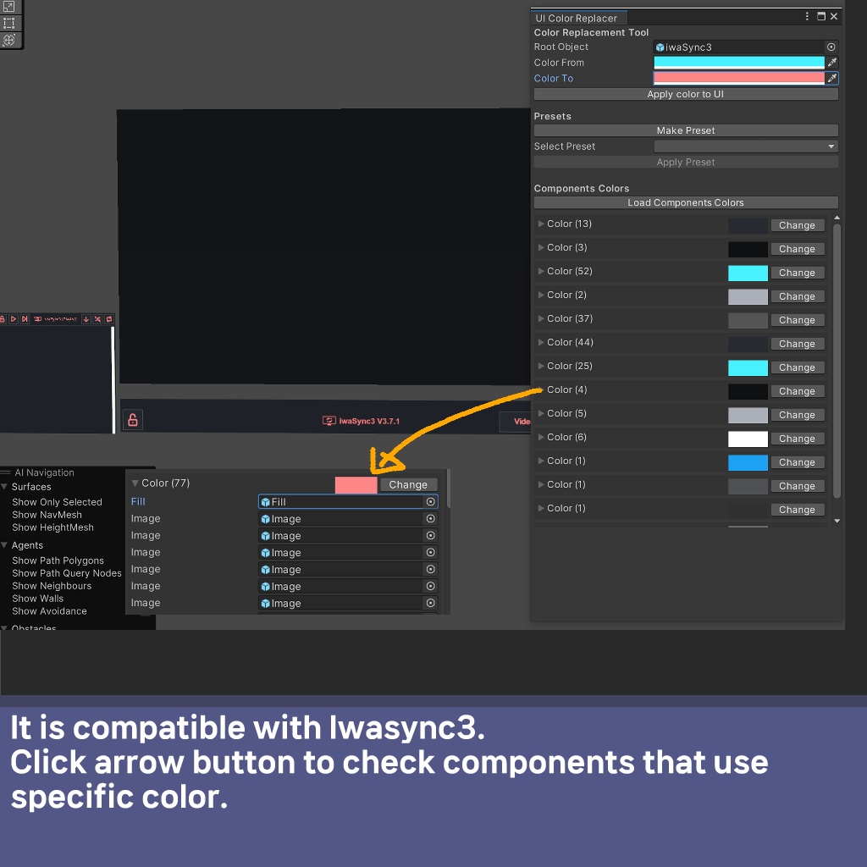This screenshot has height=867, width=867.
Task: Select the UI Color Replacer tab
Action: [577, 17]
